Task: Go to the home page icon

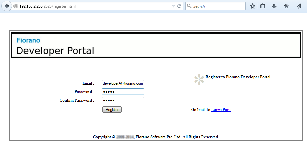Action: click(x=286, y=6)
